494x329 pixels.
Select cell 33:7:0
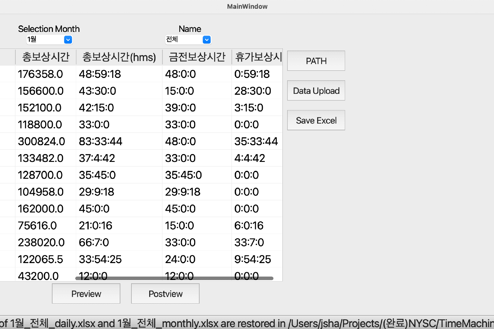point(257,243)
